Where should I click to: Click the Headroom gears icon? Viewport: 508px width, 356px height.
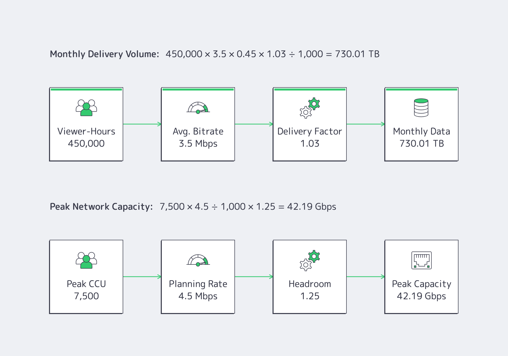coord(310,260)
